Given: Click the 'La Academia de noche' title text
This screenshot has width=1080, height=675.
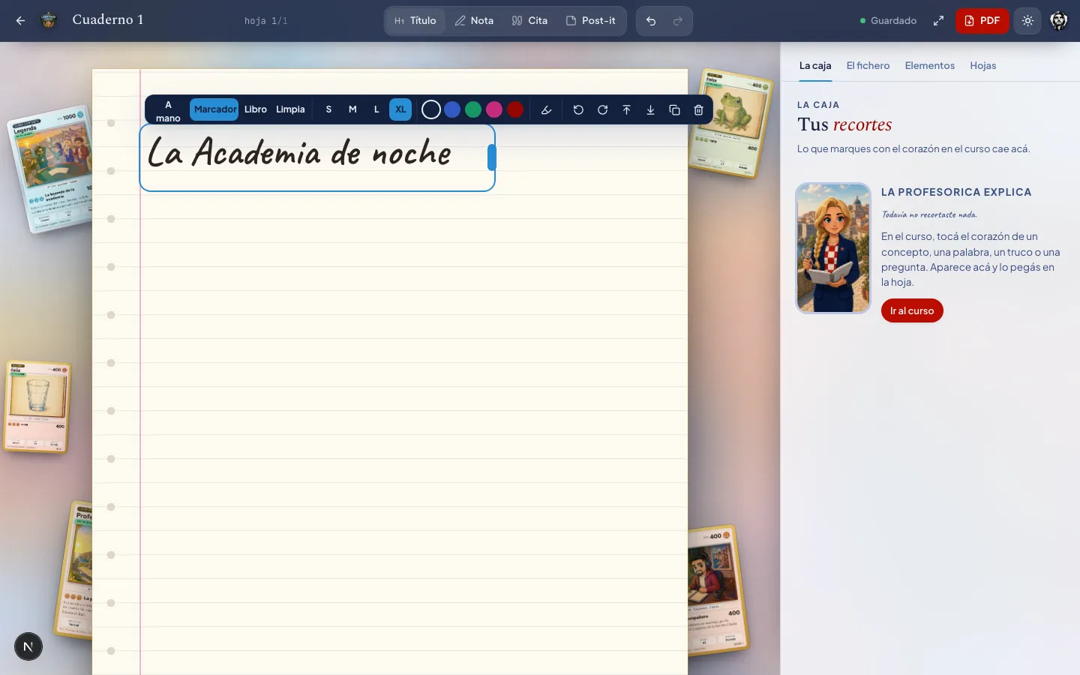Looking at the screenshot, I should click(x=300, y=152).
